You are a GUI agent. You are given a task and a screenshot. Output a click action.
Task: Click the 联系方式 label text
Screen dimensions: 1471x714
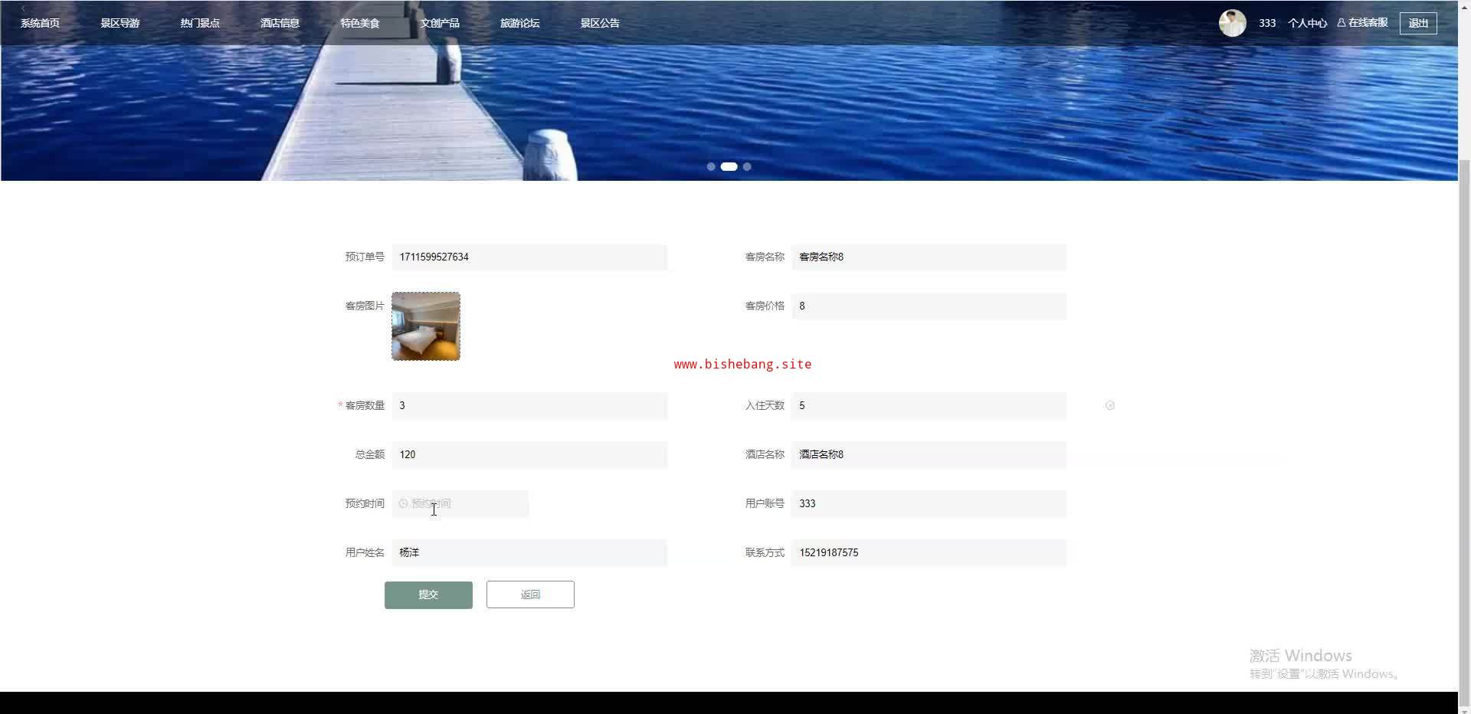765,552
